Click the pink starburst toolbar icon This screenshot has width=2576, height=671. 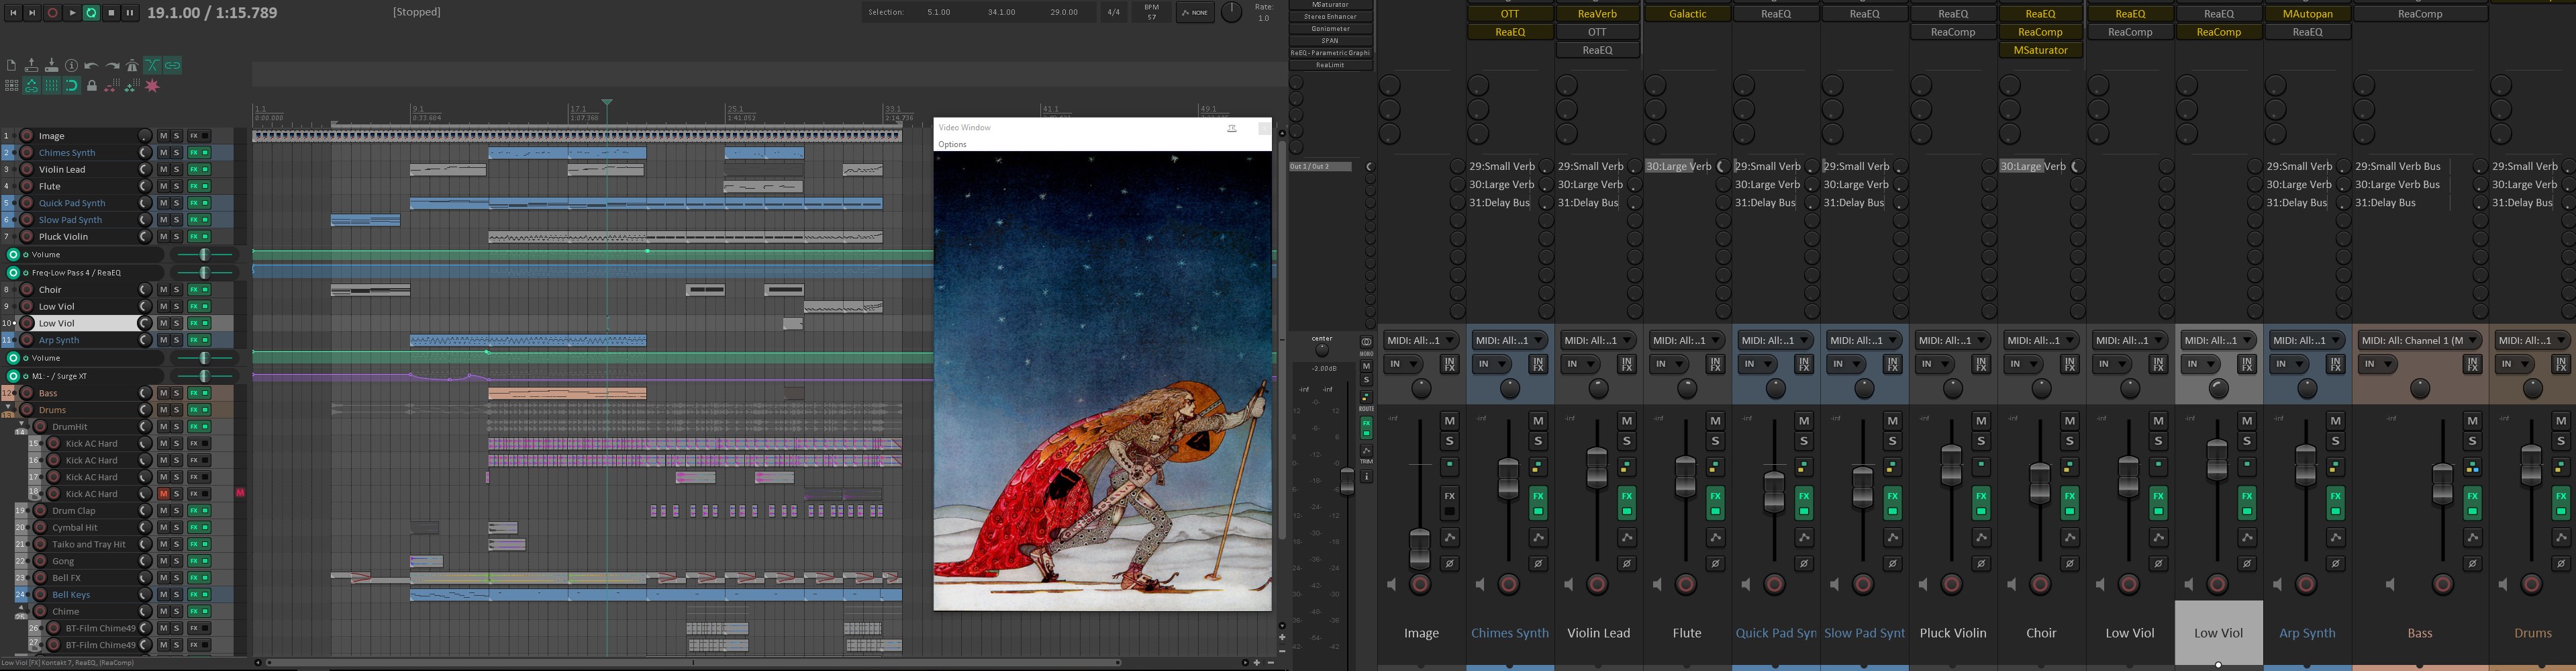(x=152, y=86)
